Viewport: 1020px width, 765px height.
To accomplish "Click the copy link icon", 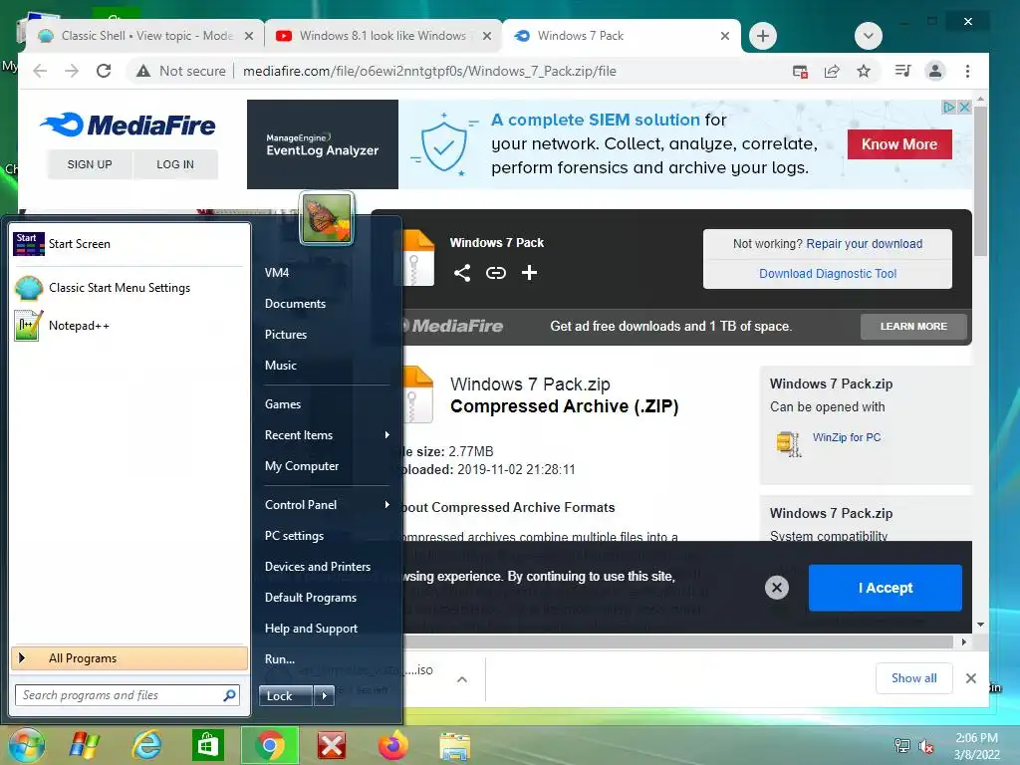I will pyautogui.click(x=496, y=273).
